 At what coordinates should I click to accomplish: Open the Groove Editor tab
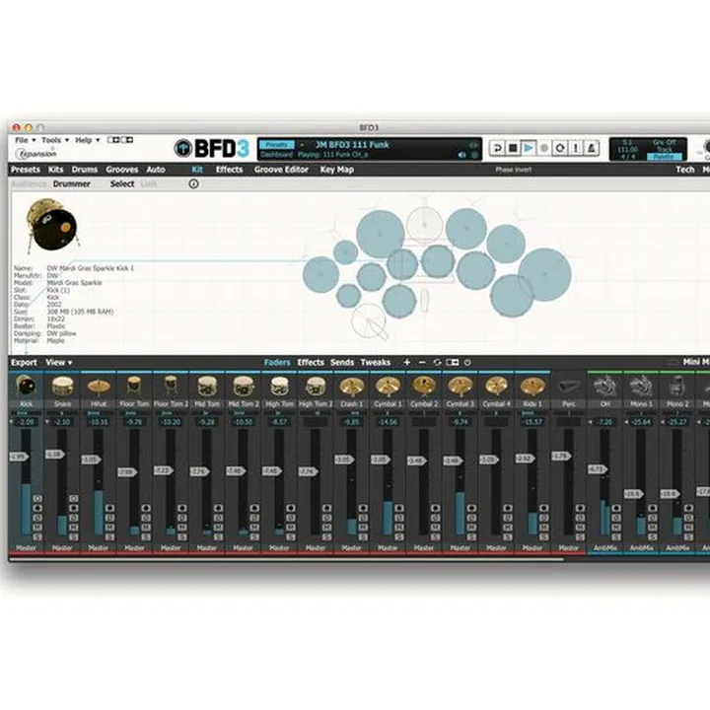click(x=281, y=170)
